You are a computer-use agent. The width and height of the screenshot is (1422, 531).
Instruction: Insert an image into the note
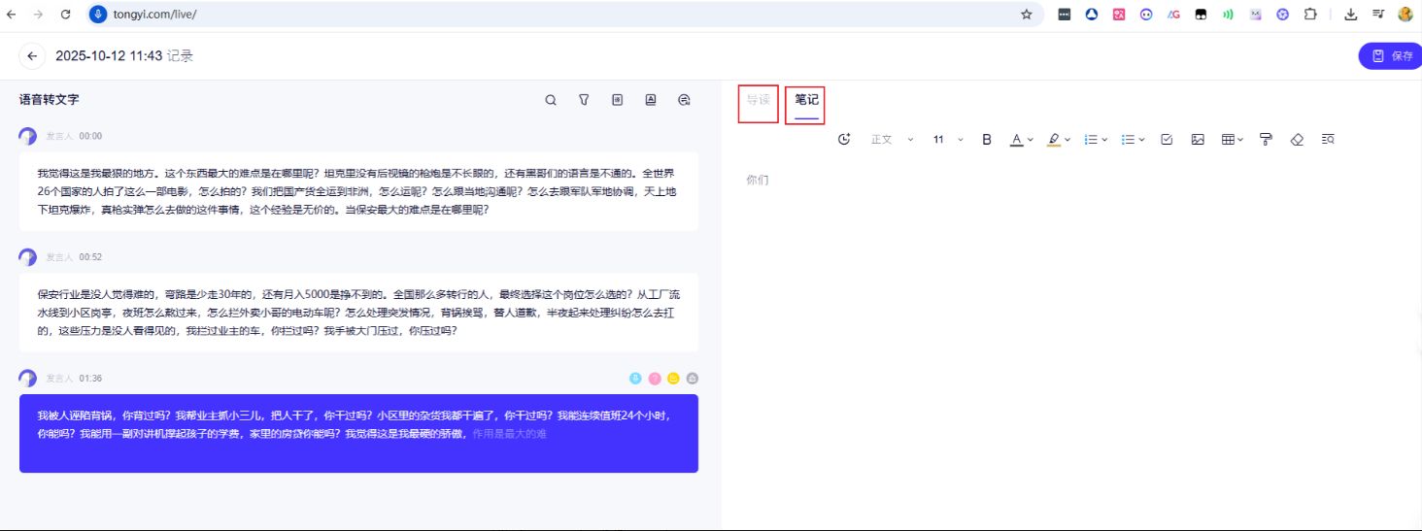coord(1198,140)
